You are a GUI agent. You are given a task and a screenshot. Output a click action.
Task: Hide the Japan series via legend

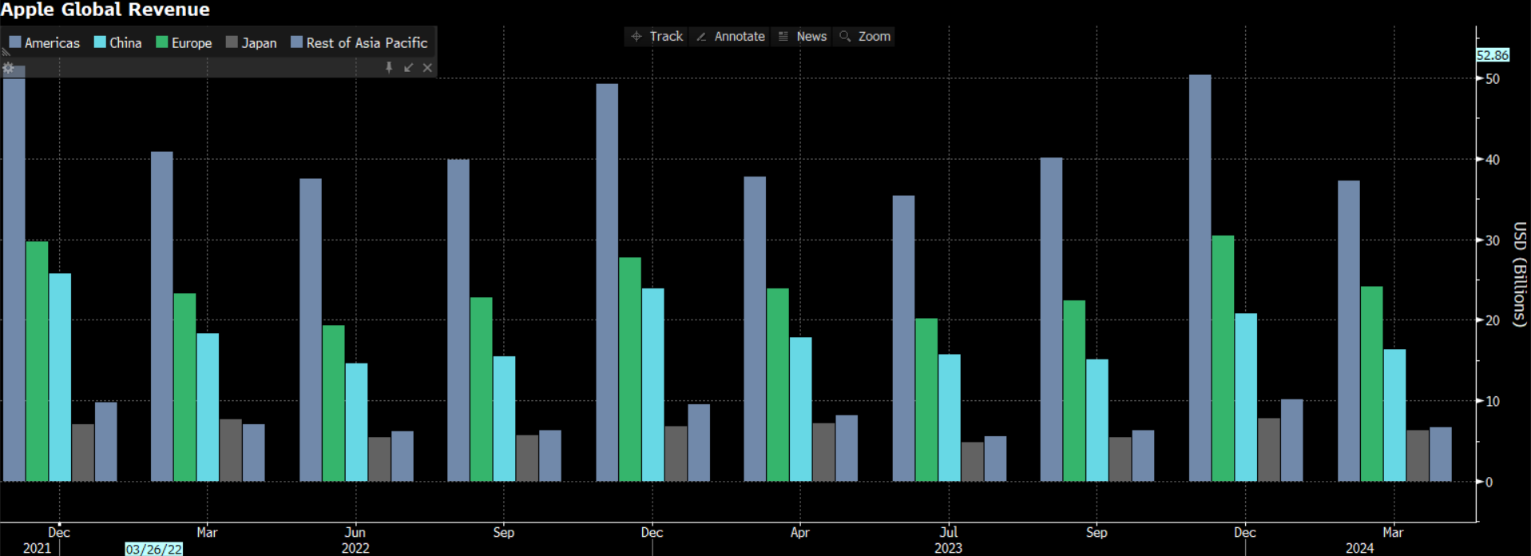(x=259, y=43)
